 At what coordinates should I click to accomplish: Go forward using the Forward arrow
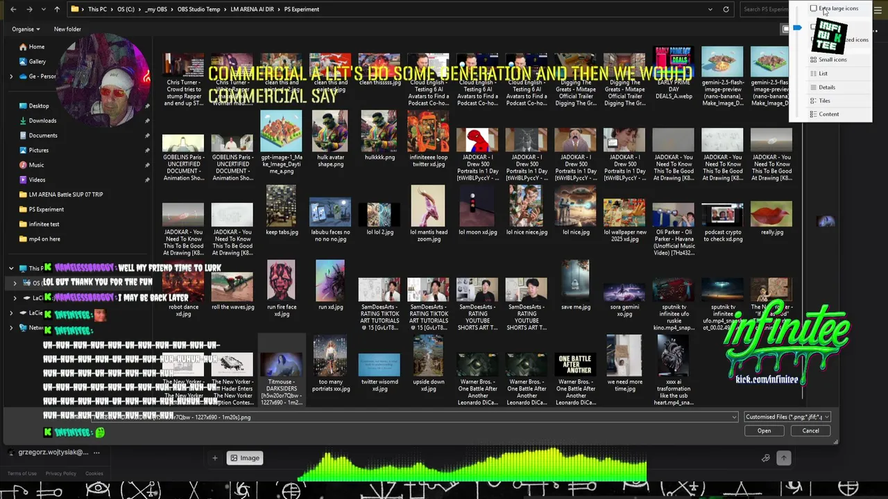coord(29,9)
